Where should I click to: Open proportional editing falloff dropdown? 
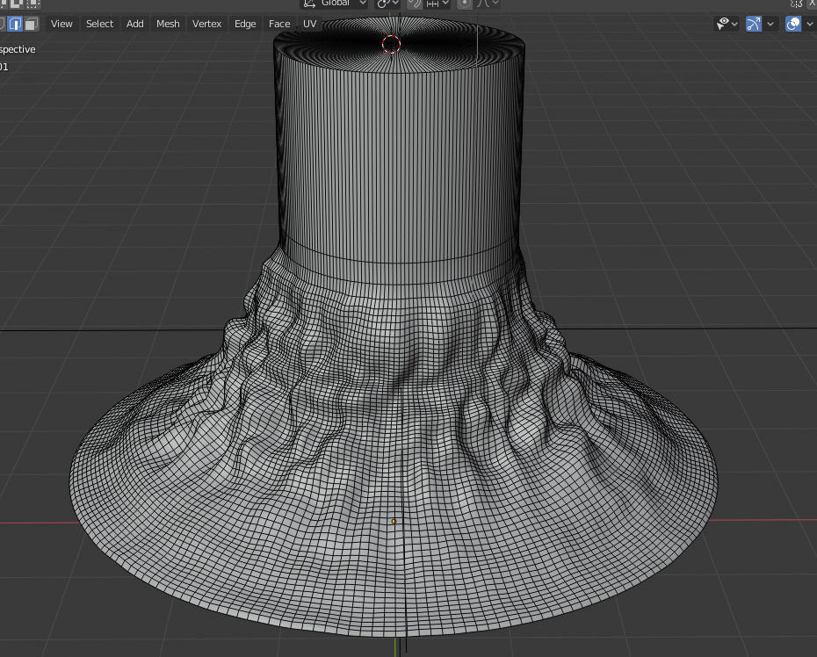[x=488, y=4]
